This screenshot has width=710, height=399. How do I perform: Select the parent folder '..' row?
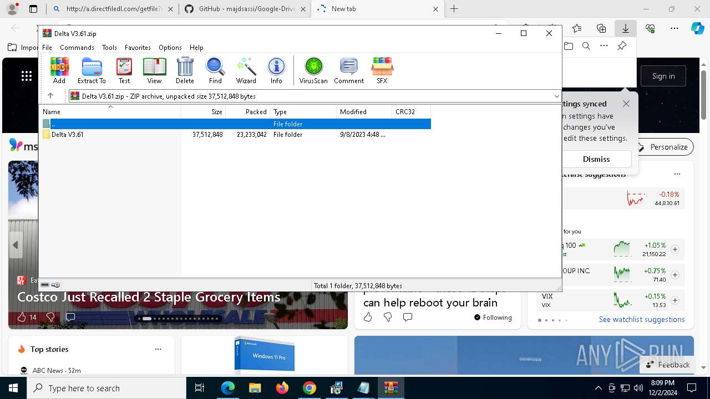pos(236,124)
